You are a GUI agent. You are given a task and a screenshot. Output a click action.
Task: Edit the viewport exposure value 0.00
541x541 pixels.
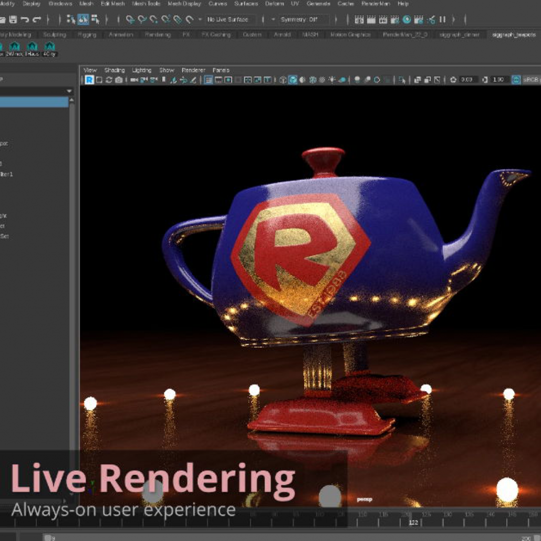(469, 80)
